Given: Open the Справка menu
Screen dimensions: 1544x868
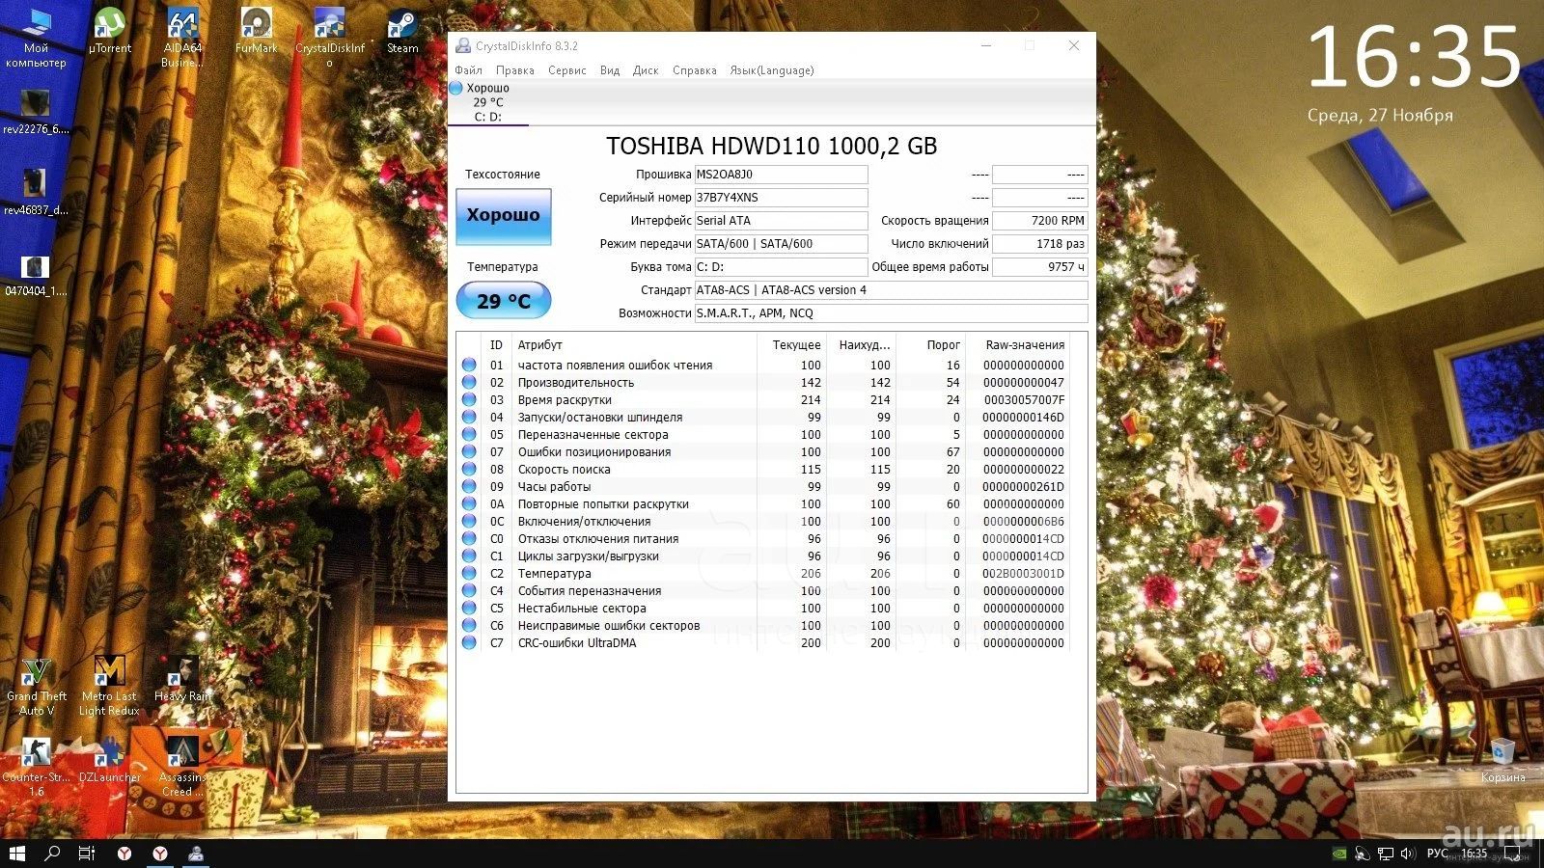Looking at the screenshot, I should pos(695,70).
